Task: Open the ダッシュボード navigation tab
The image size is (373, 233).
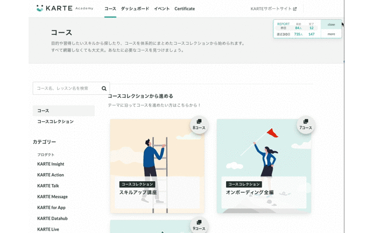Action: tap(135, 9)
